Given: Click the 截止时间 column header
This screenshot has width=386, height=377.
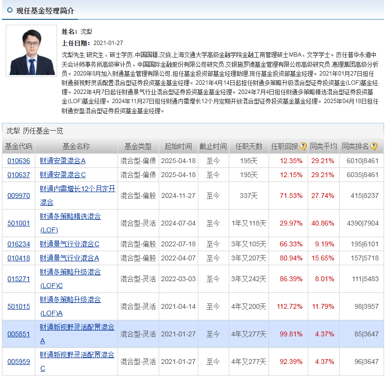Looking at the screenshot, I should coord(213,147).
